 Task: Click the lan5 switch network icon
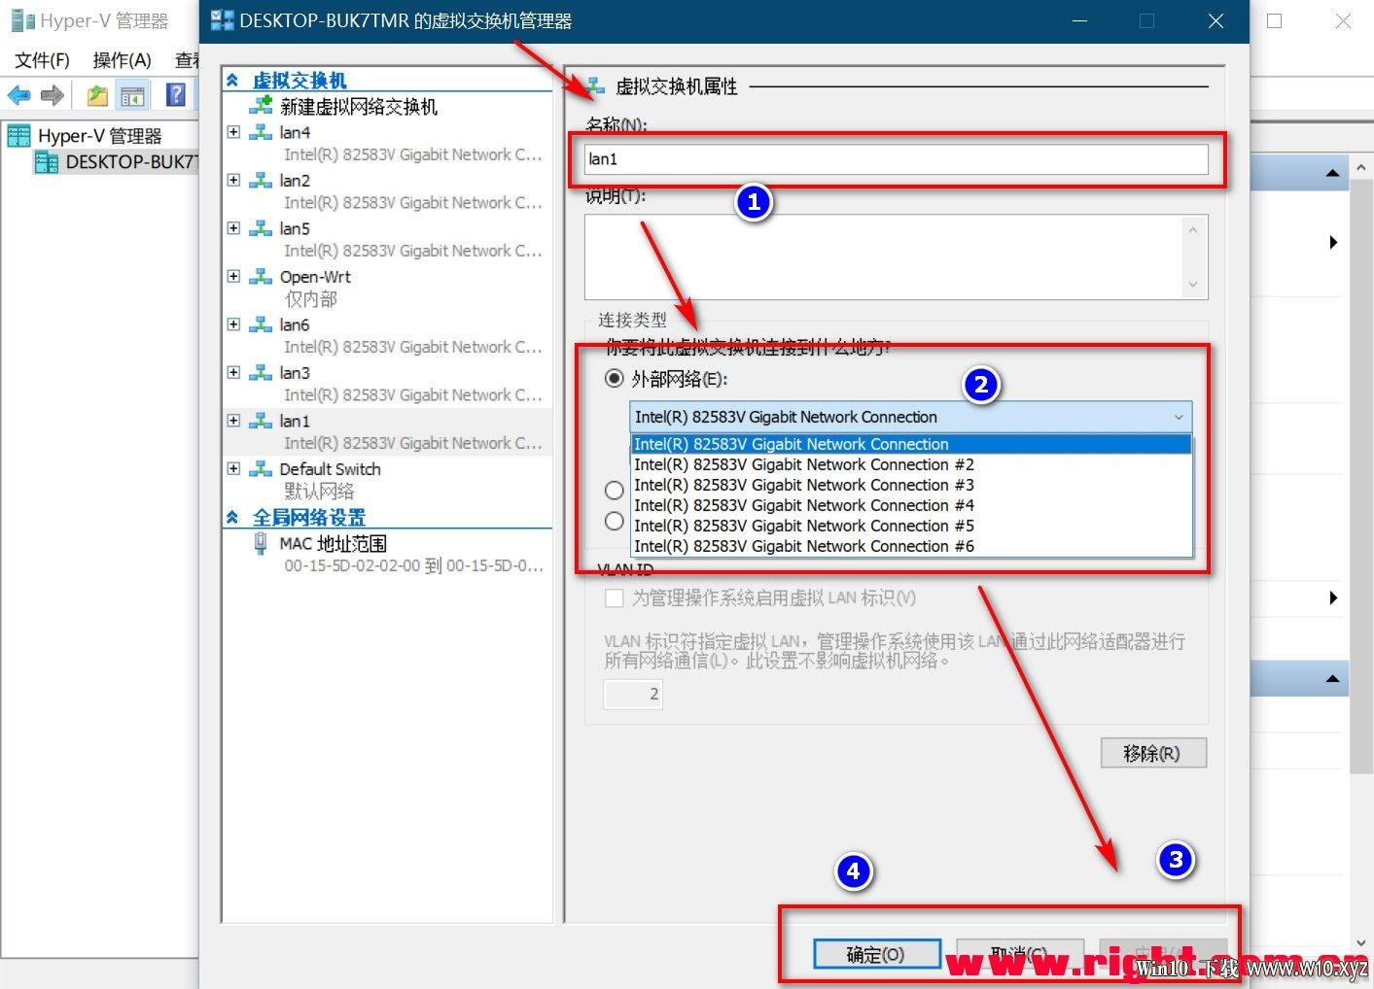click(261, 228)
